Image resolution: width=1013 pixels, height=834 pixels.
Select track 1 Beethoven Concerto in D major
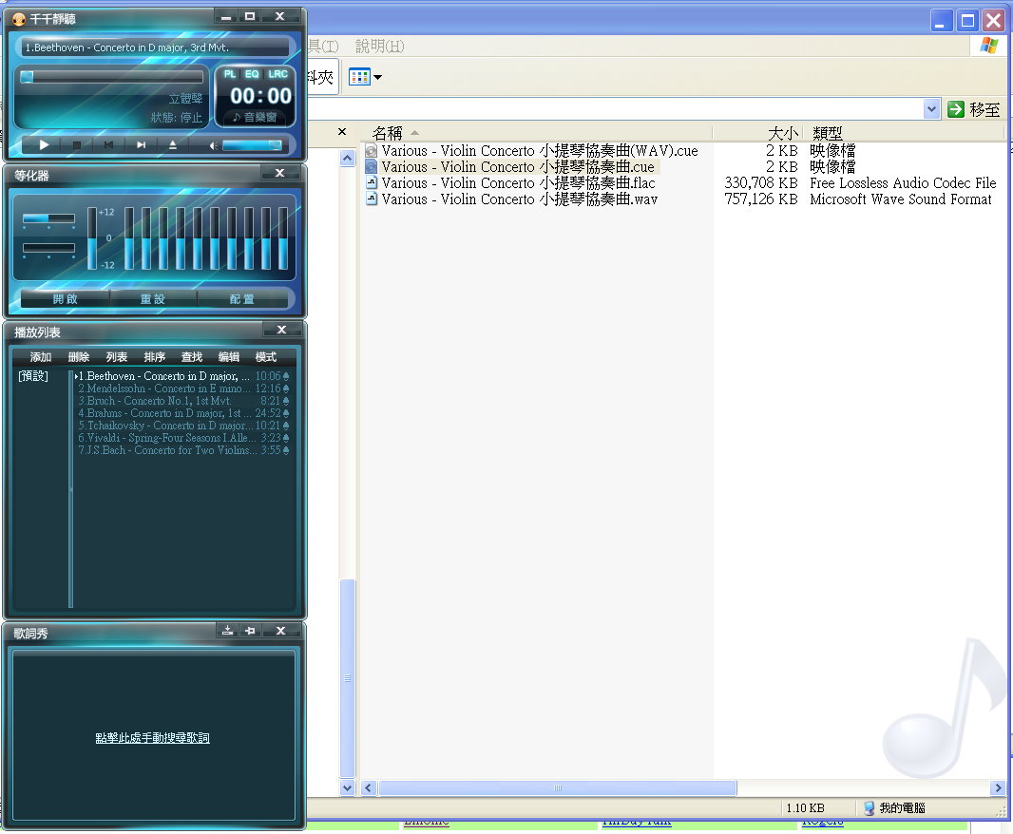182,376
